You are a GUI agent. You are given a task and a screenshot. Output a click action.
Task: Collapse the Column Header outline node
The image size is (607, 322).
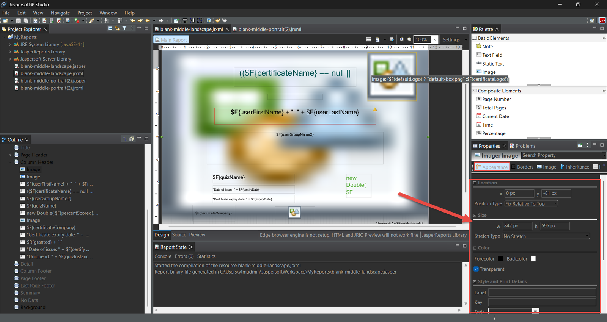click(x=10, y=162)
